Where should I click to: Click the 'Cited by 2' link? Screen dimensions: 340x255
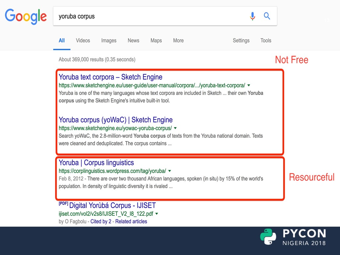[101, 221]
